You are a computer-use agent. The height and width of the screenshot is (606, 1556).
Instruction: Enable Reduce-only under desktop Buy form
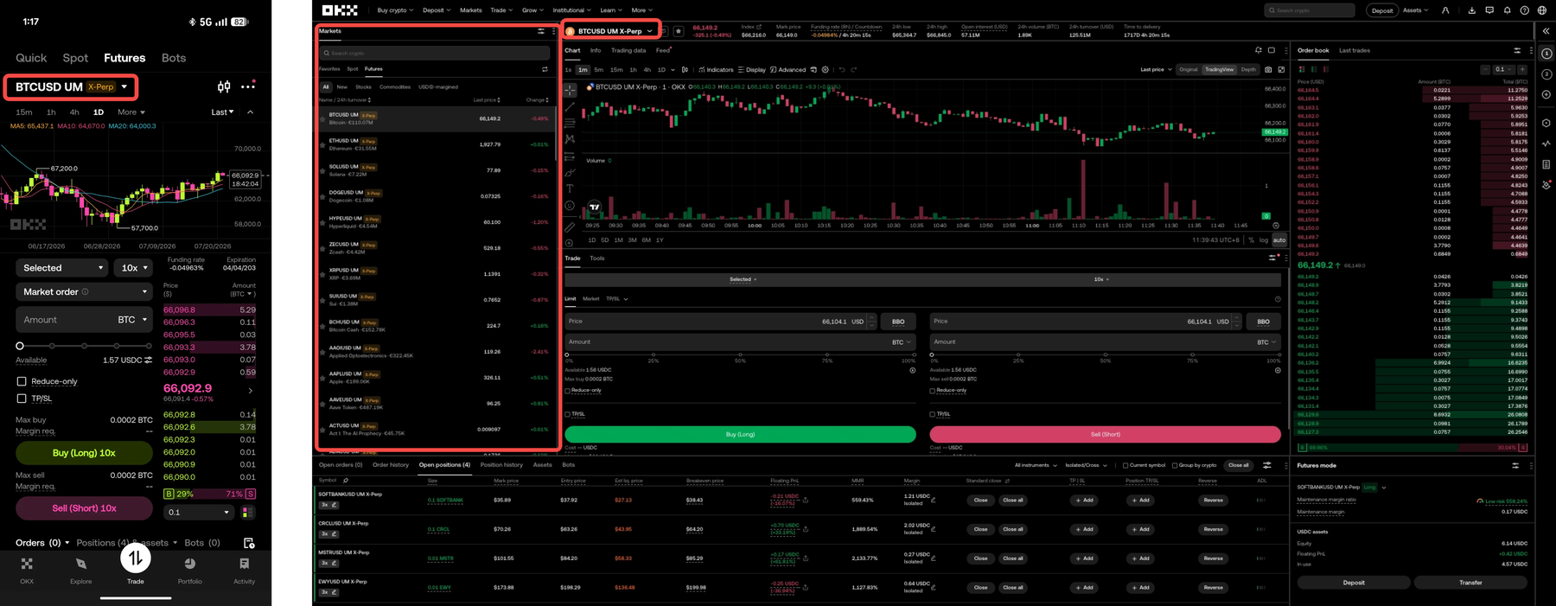(567, 391)
